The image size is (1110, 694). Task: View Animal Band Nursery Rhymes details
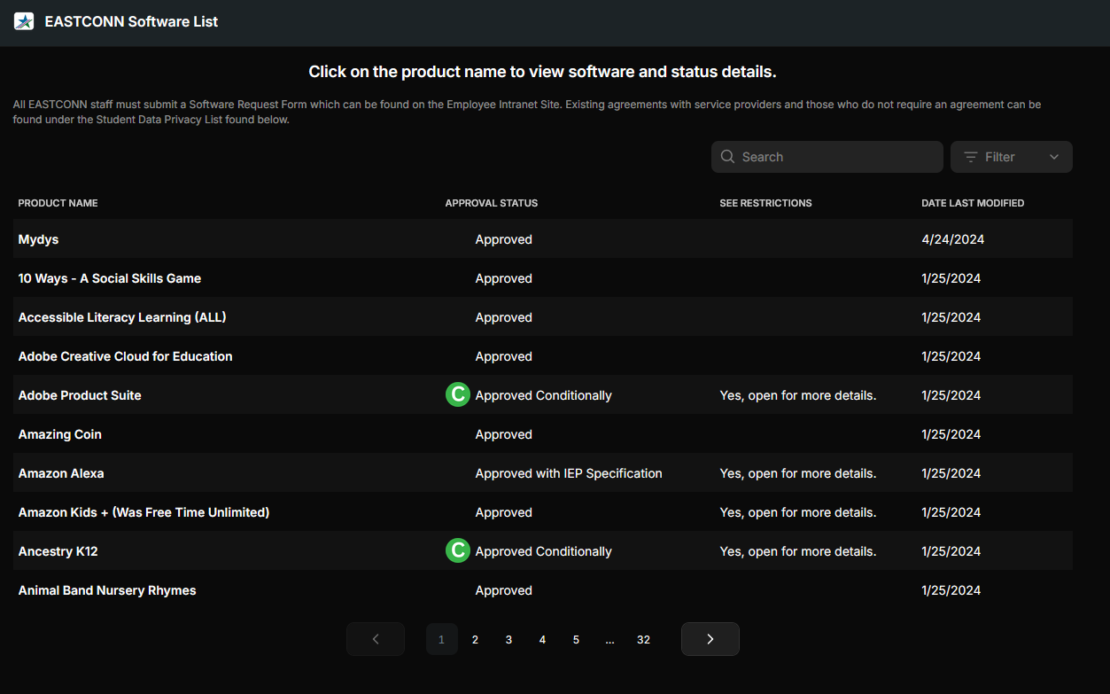pos(107,590)
